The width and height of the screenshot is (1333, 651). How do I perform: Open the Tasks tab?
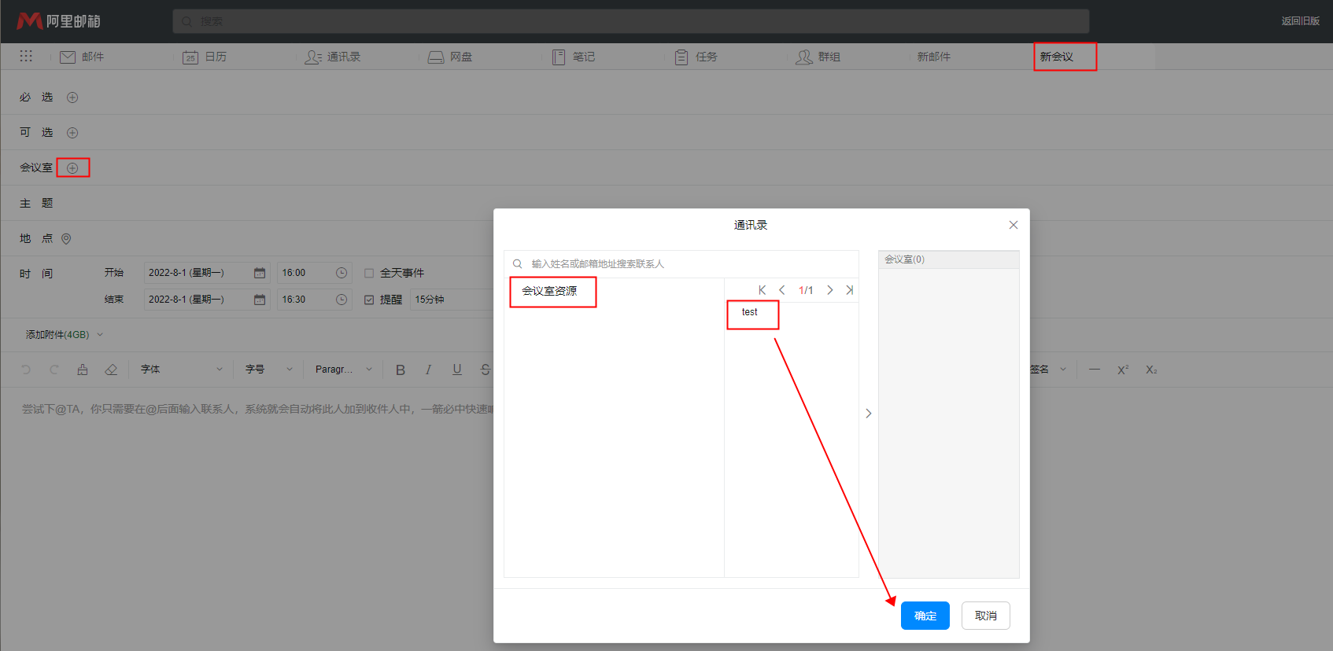(696, 57)
